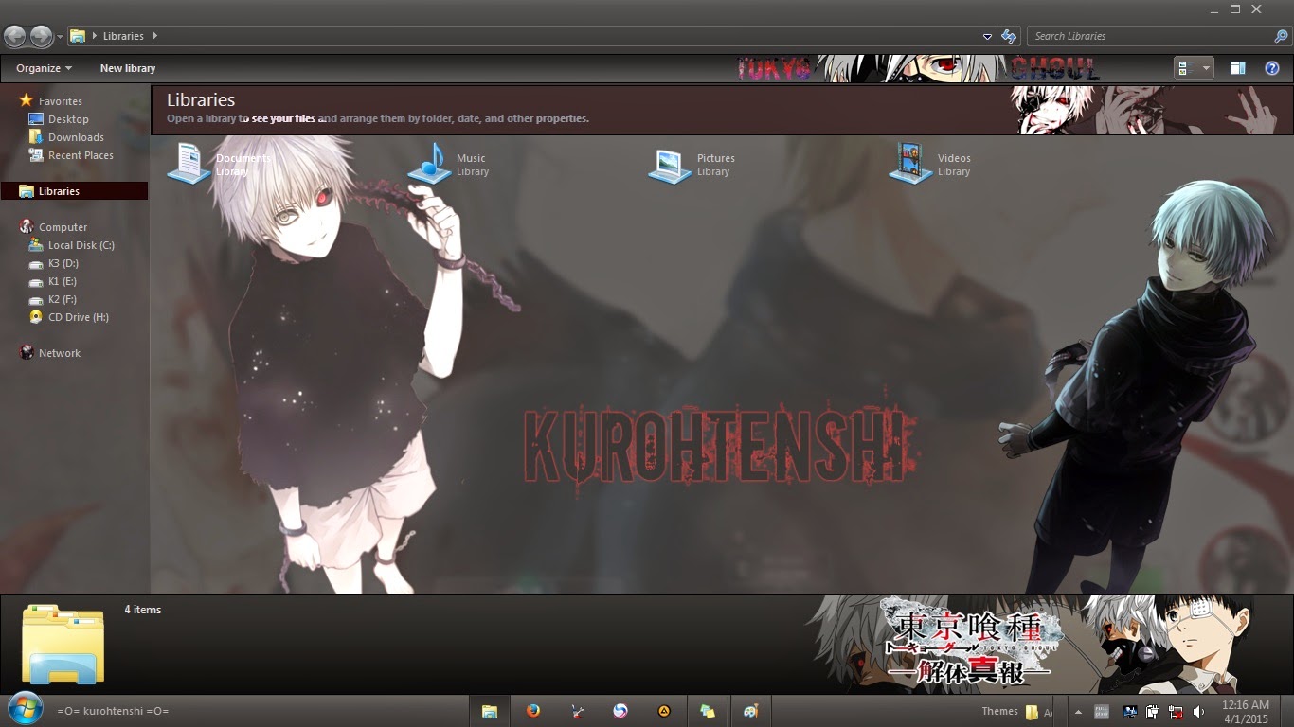
Task: Open the K3 (D:) drive
Action: point(63,263)
